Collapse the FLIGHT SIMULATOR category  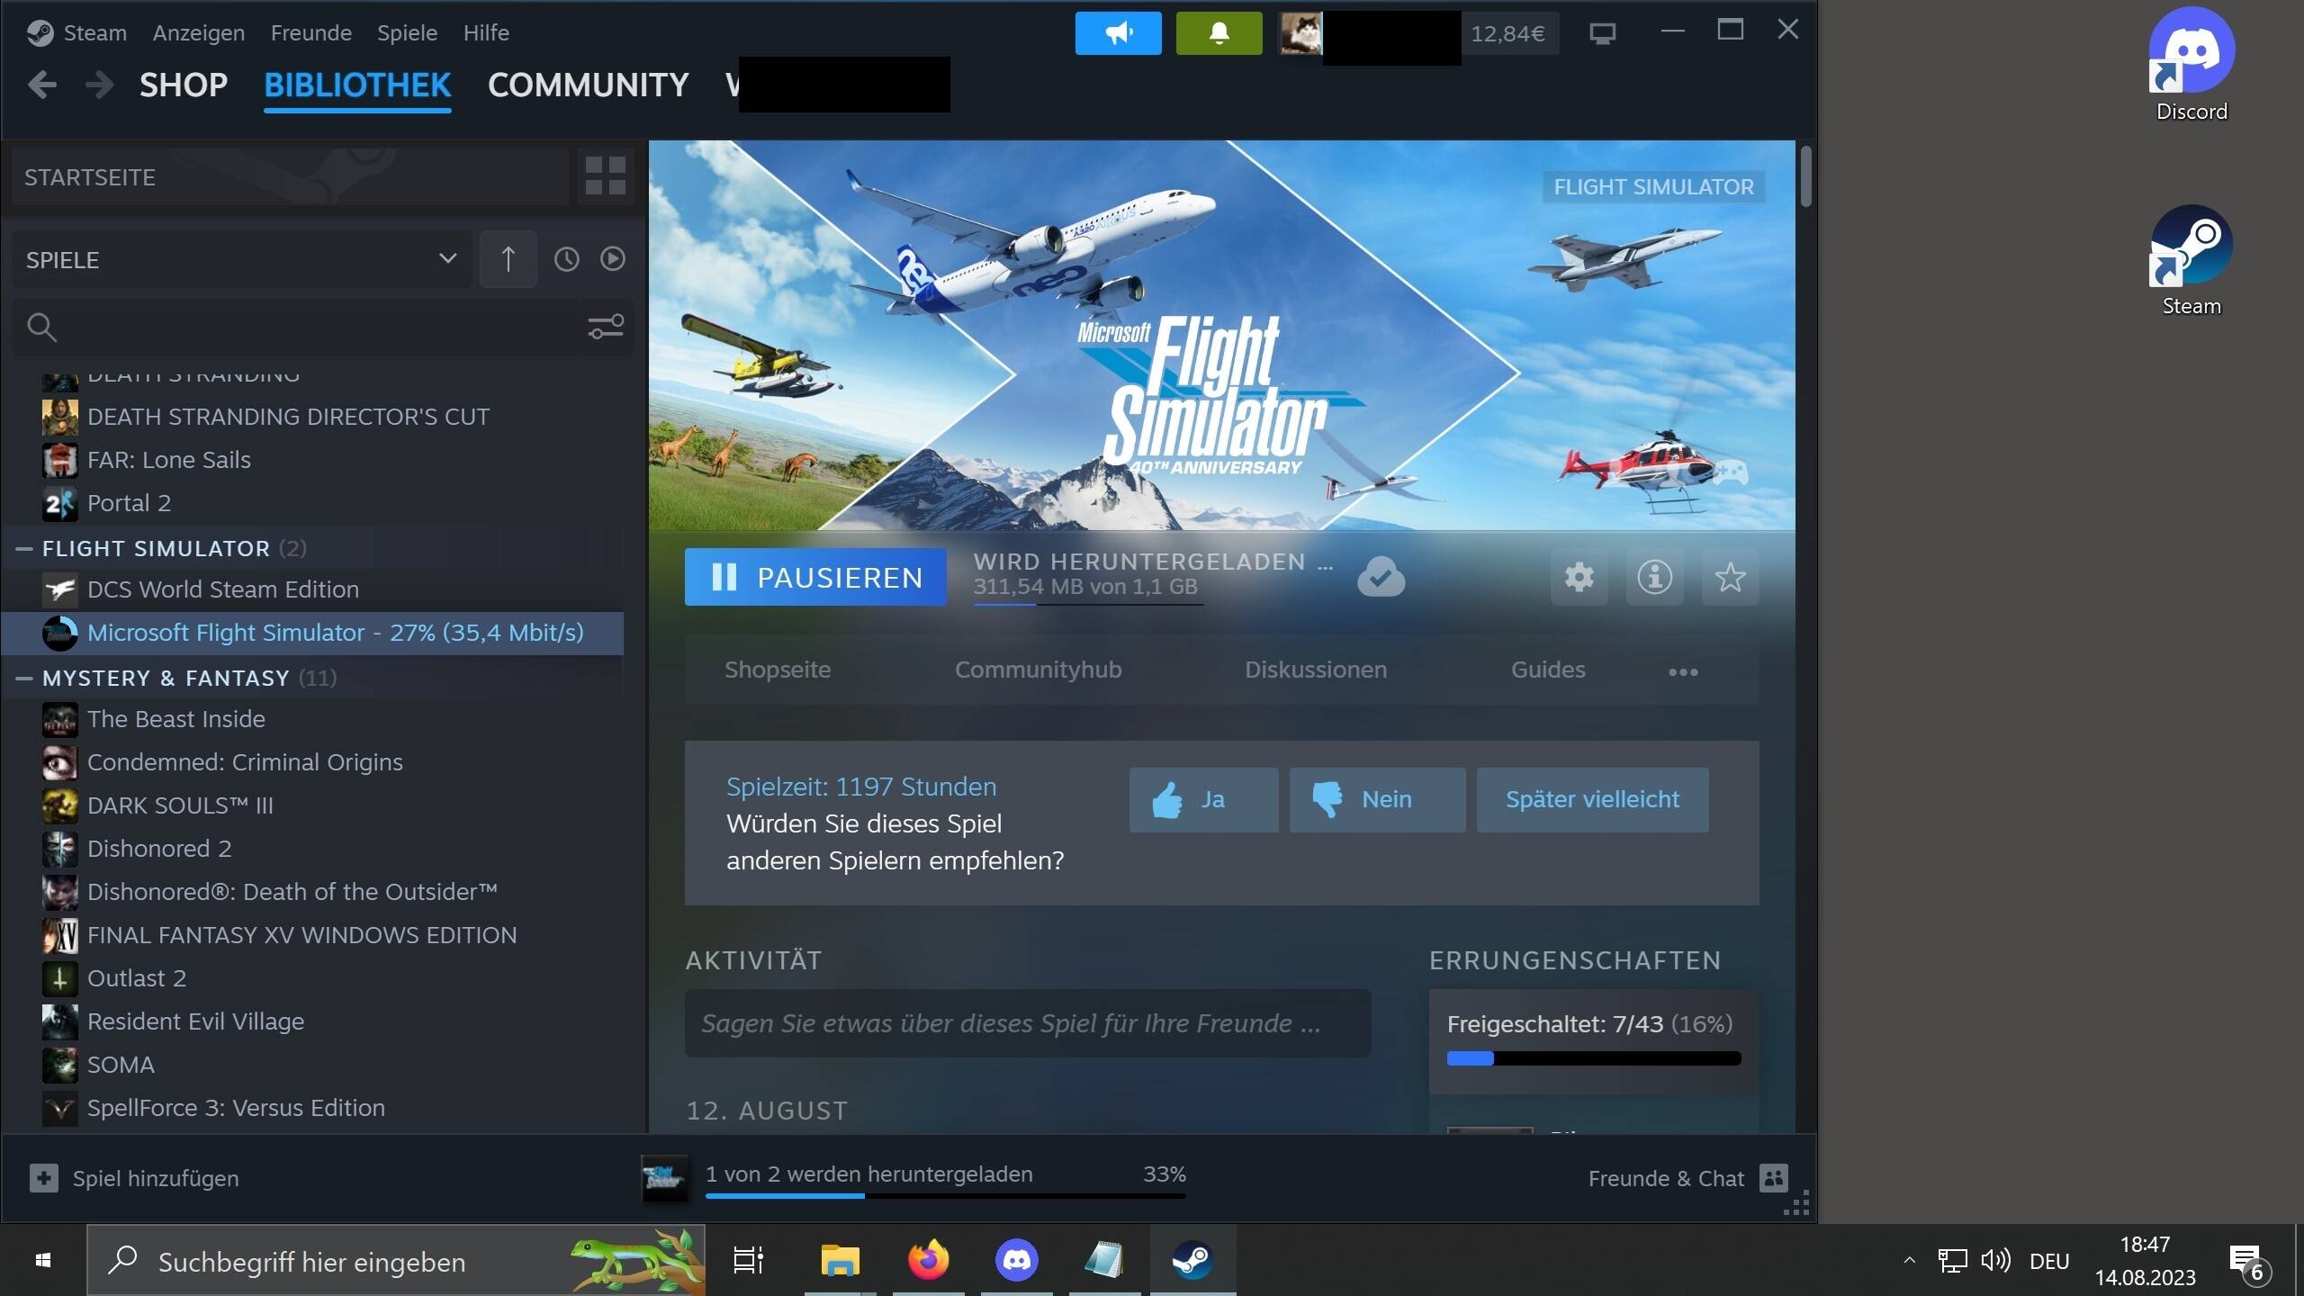pos(25,548)
